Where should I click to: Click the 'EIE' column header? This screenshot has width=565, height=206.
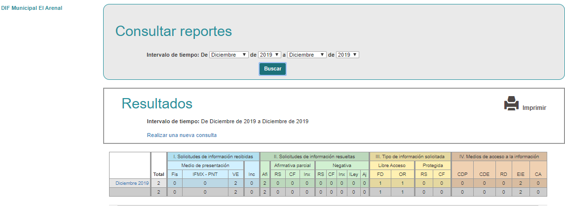point(520,174)
